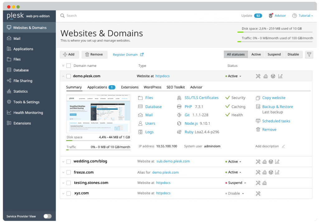Open the Register Domain link
Image resolution: width=319 pixels, height=223 pixels.
tap(128, 55)
